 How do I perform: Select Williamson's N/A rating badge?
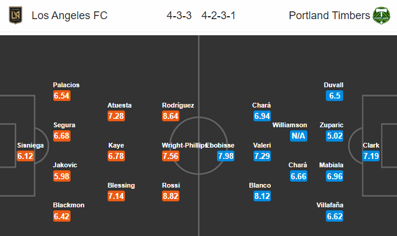tap(298, 136)
